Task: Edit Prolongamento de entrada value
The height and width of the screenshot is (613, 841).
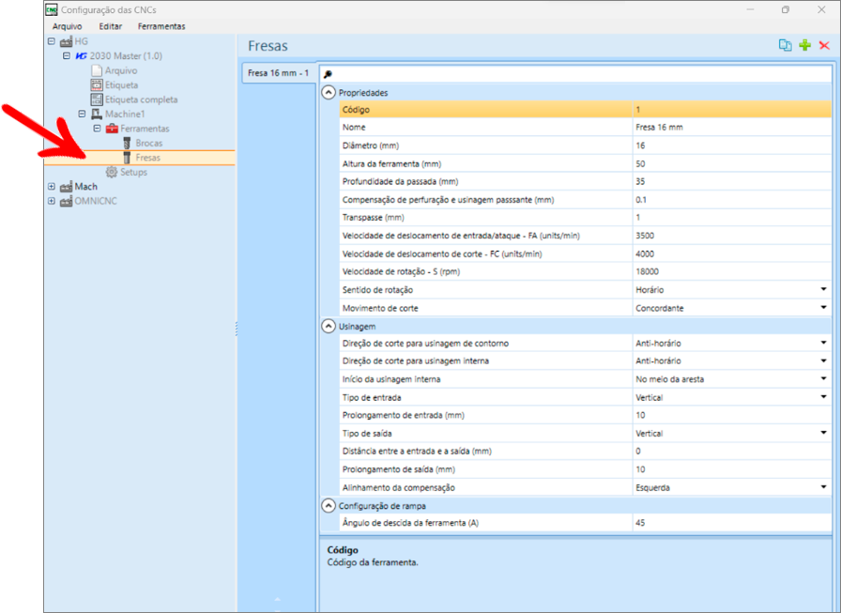Action: (x=731, y=415)
